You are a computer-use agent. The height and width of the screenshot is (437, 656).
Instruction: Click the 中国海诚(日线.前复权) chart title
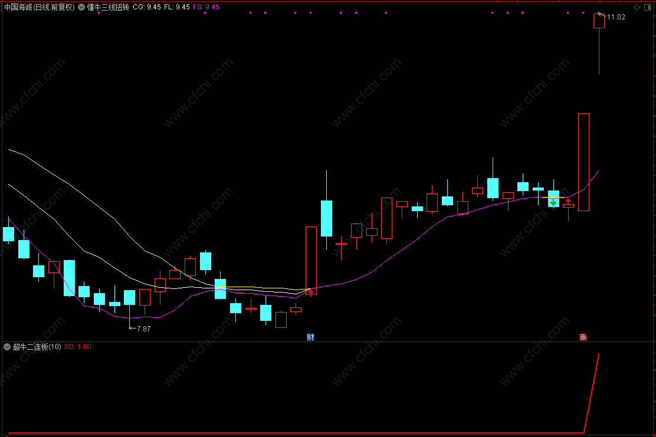pyautogui.click(x=40, y=7)
